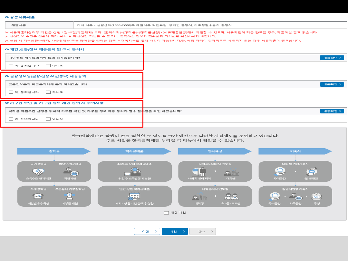Open 내용확인 for 개인정보 제공동의서
The width and height of the screenshot is (348, 261).
332,58
